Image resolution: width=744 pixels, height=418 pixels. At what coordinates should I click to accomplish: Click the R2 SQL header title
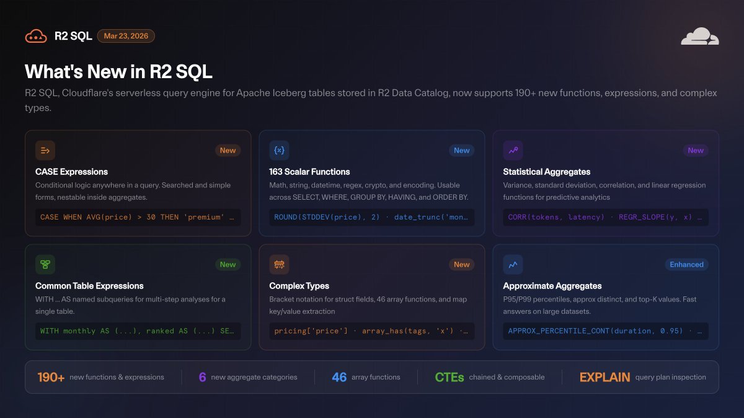click(73, 36)
